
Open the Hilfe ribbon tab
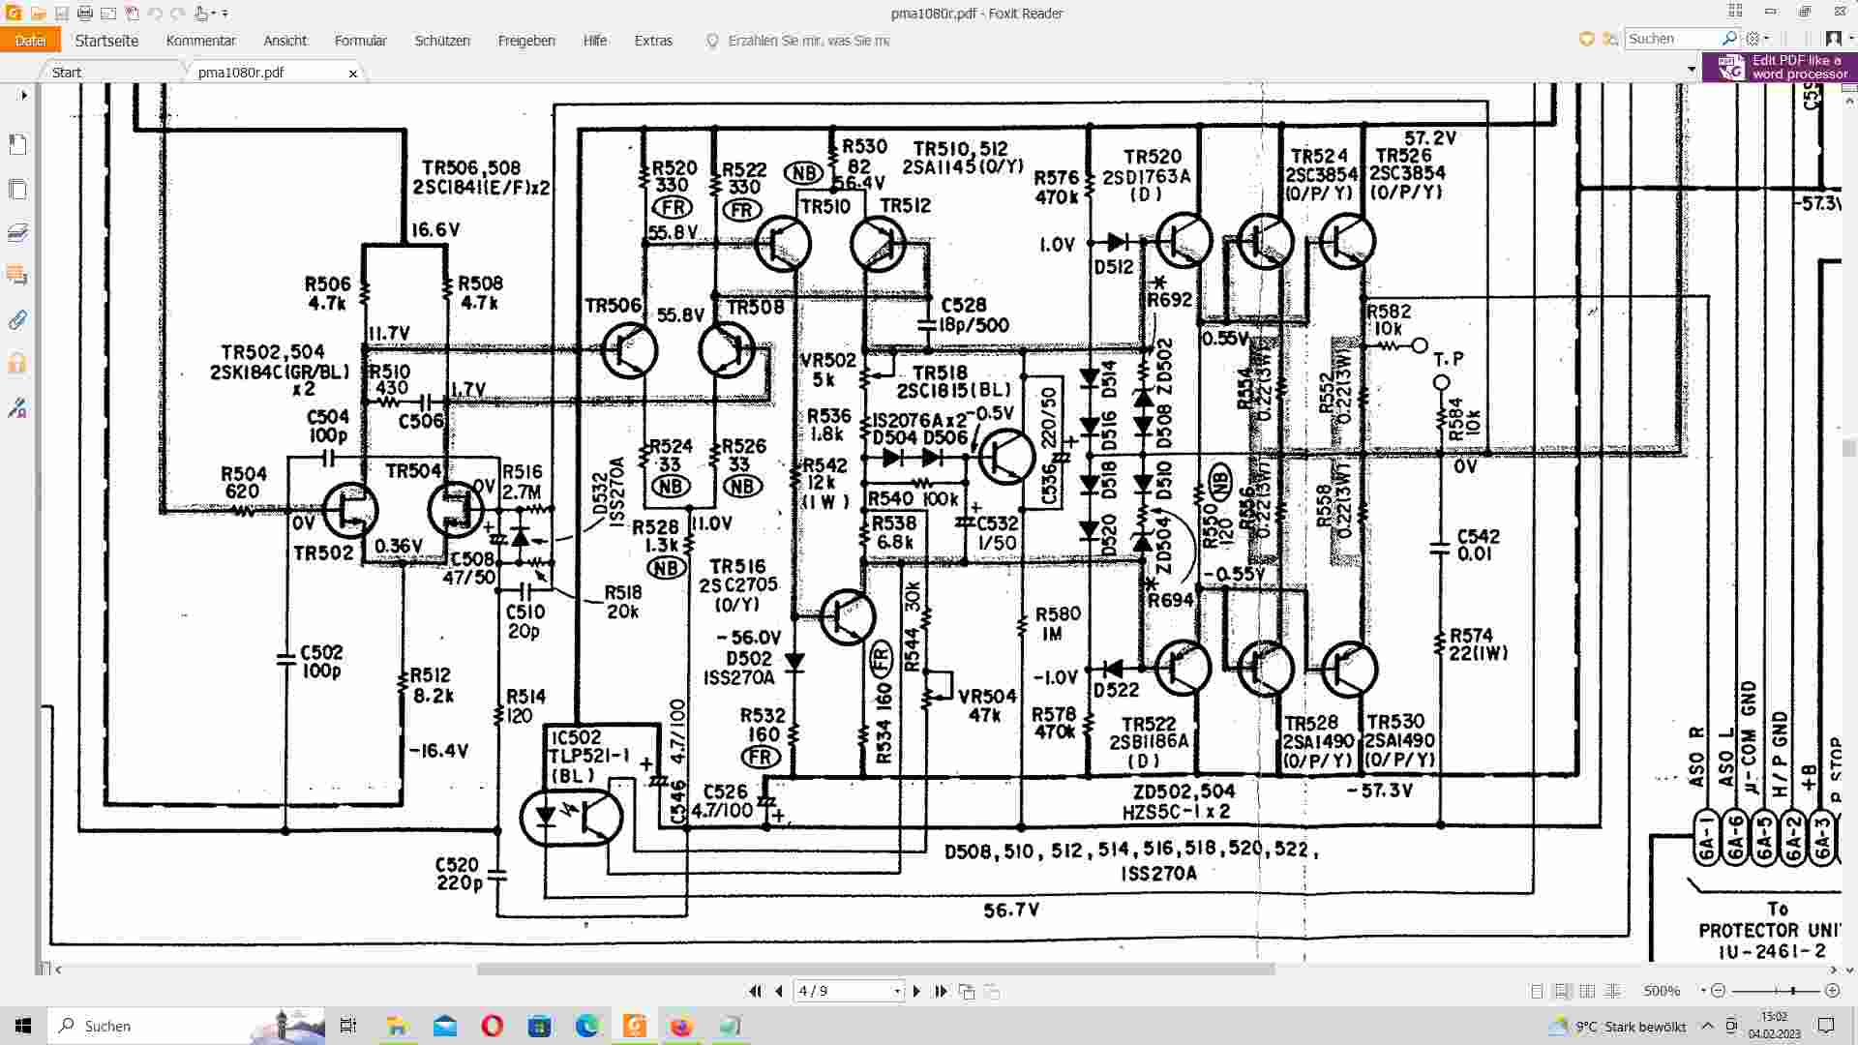point(595,41)
